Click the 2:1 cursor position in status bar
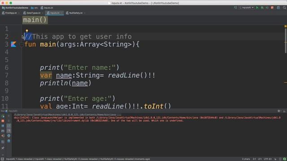 click(254, 159)
